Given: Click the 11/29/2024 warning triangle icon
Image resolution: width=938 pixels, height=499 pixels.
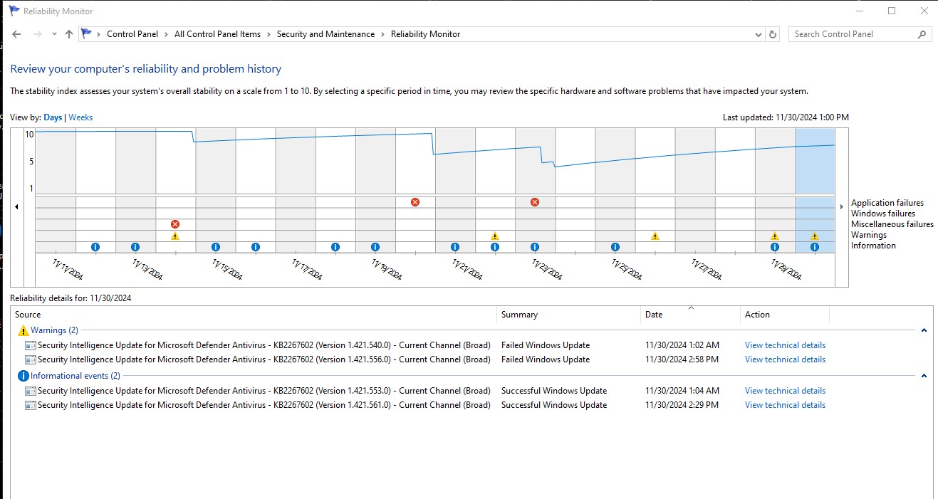Looking at the screenshot, I should point(775,236).
